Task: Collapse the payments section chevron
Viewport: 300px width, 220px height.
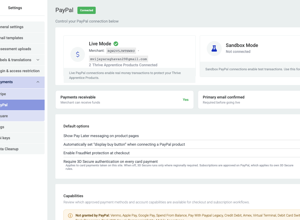Action: point(38,82)
